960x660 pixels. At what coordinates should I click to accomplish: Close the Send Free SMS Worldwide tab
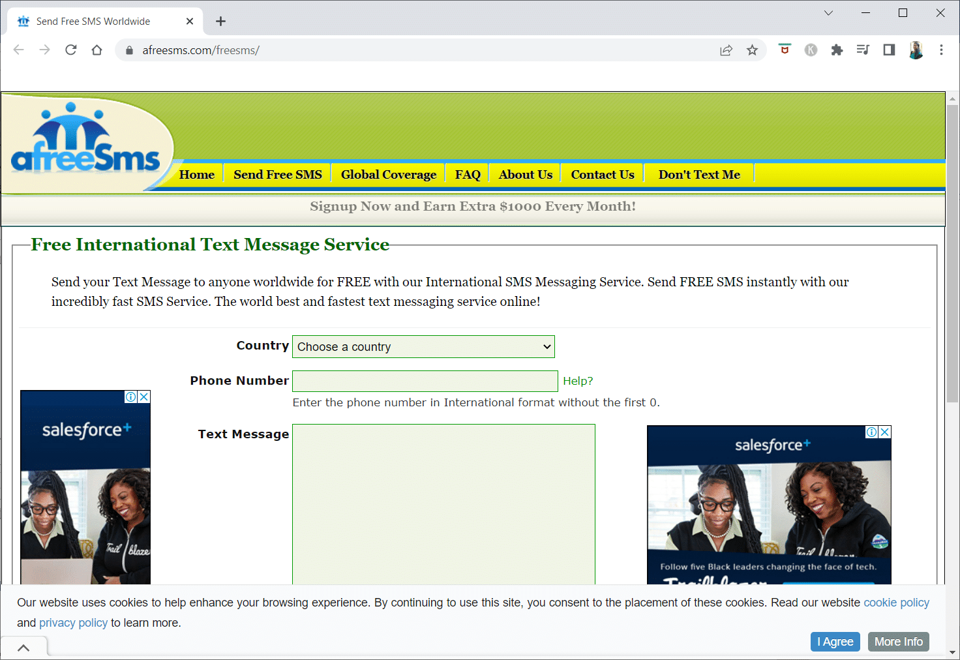click(190, 22)
